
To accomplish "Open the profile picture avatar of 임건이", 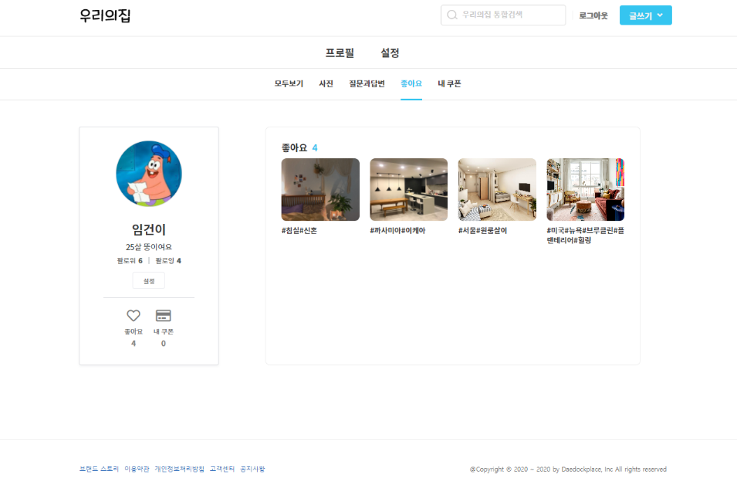I will 147,174.
